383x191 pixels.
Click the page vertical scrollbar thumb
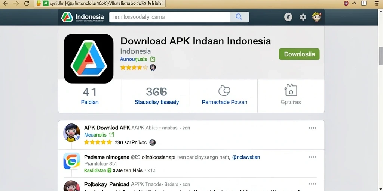pyautogui.click(x=380, y=56)
